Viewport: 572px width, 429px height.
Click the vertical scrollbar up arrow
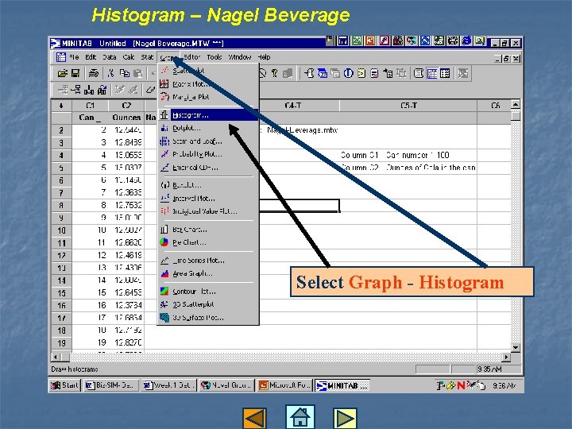(516, 104)
